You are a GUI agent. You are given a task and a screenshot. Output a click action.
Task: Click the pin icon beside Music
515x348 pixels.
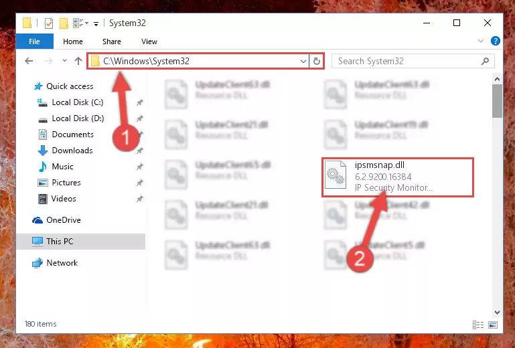[x=139, y=167]
